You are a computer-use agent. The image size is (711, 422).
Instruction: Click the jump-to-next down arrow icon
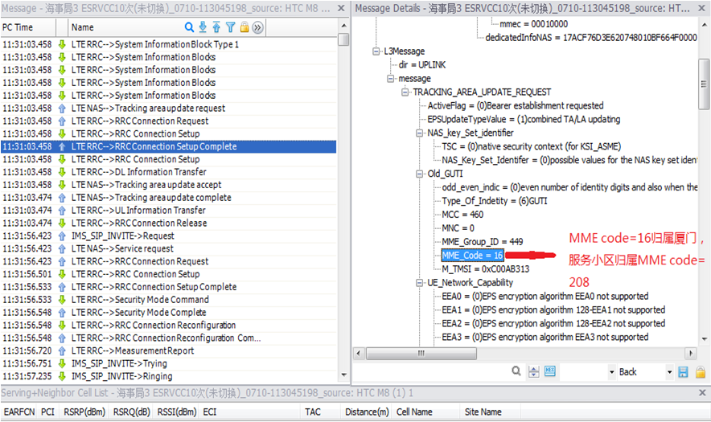point(203,27)
